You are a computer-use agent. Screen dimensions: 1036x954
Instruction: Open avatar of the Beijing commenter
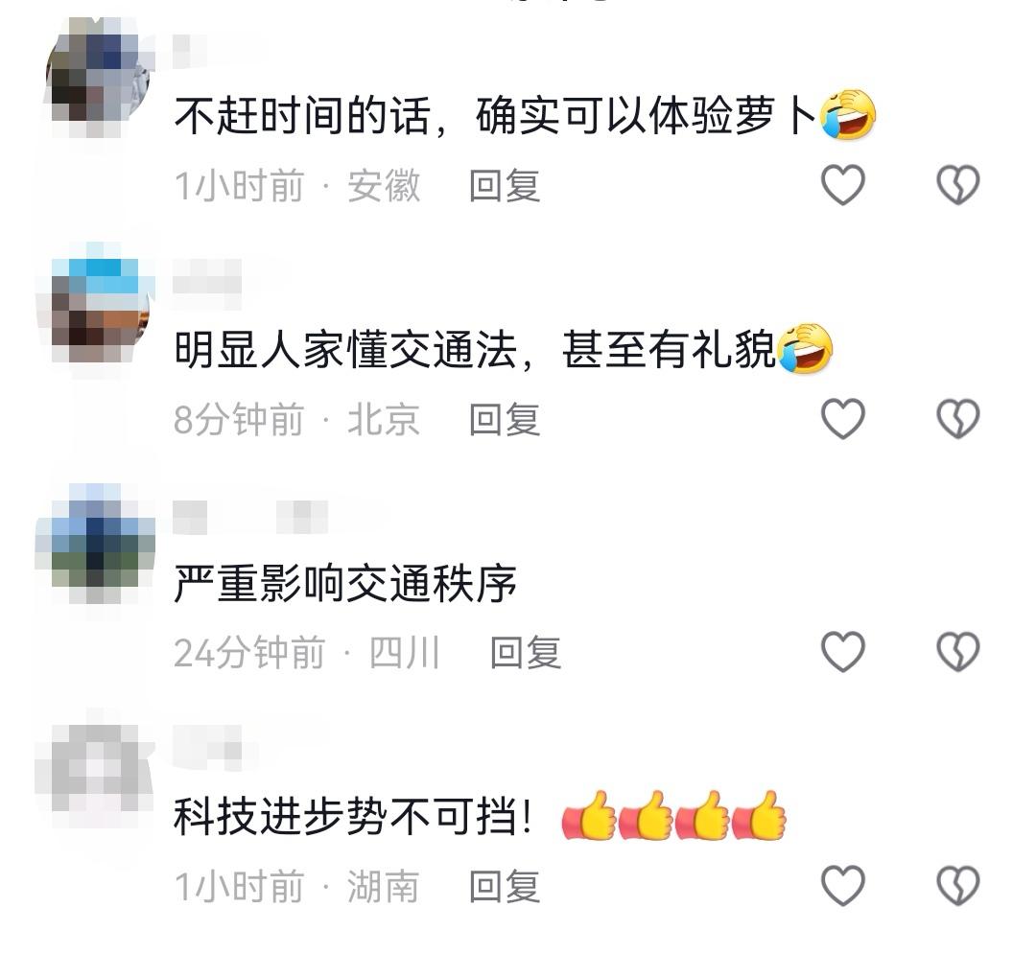coord(99,311)
